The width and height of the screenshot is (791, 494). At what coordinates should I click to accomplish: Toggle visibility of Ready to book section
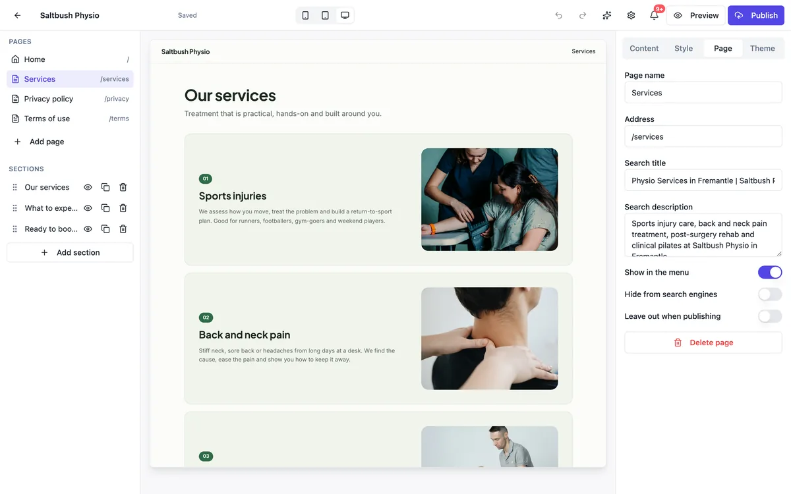[88, 229]
